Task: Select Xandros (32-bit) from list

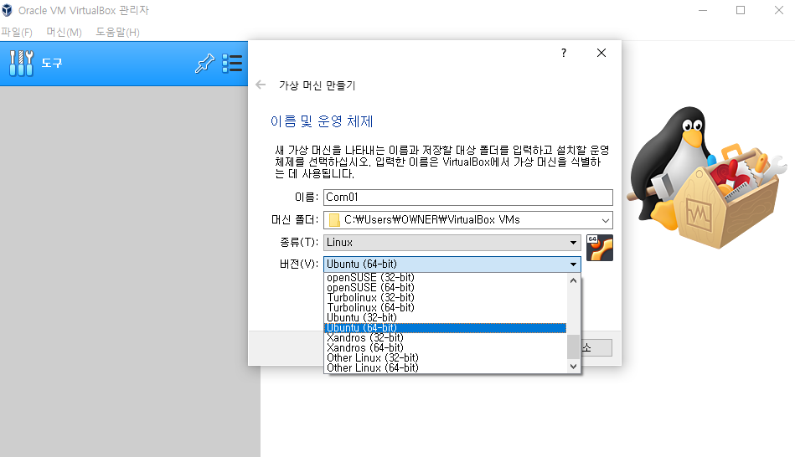Action: (x=445, y=338)
